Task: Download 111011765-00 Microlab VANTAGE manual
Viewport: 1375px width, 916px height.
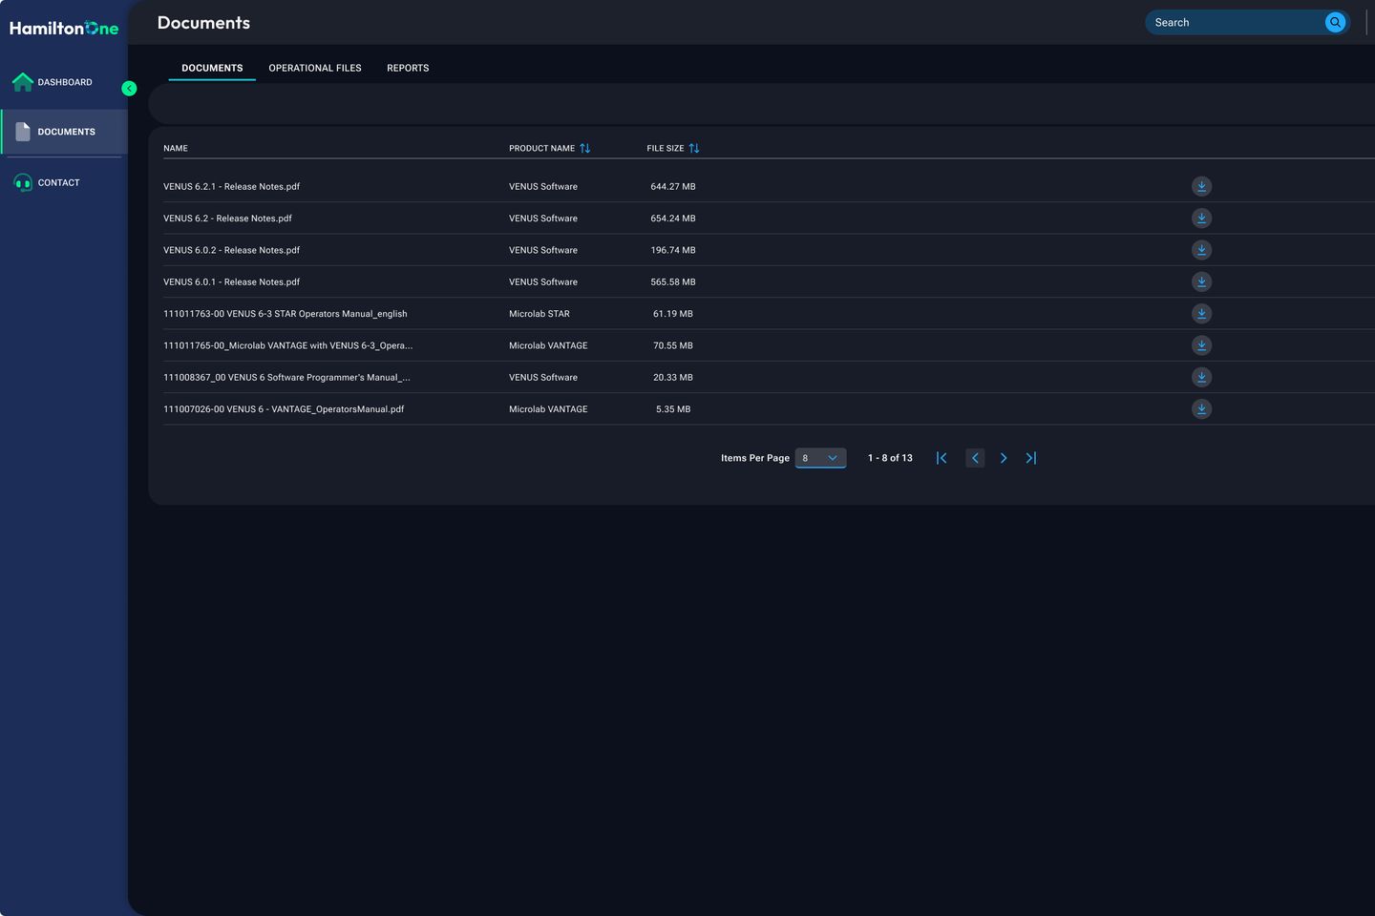Action: click(1201, 345)
